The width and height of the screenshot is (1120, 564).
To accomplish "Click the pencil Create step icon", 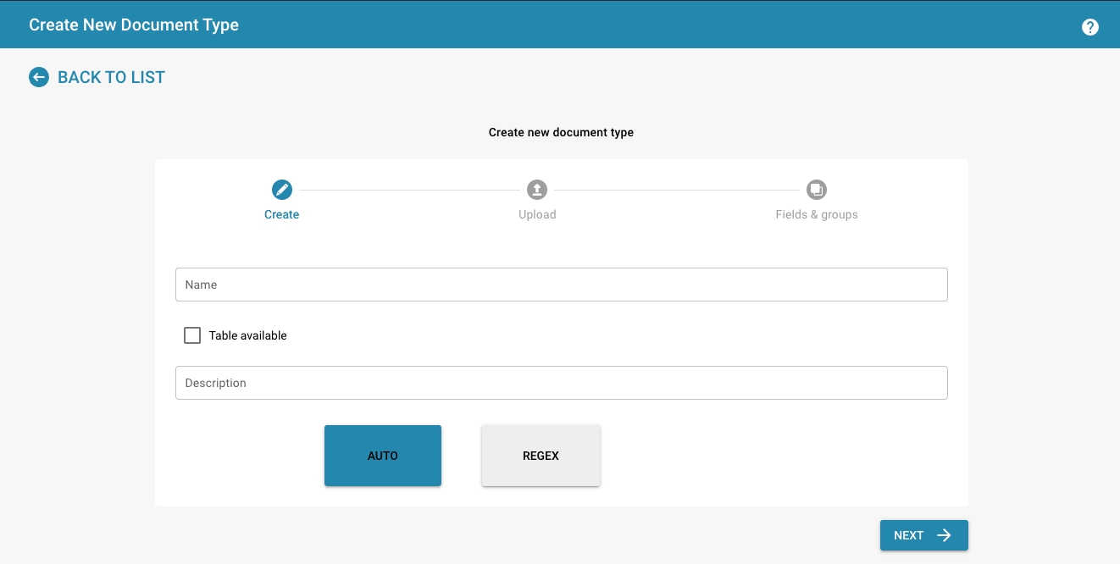I will pos(282,190).
